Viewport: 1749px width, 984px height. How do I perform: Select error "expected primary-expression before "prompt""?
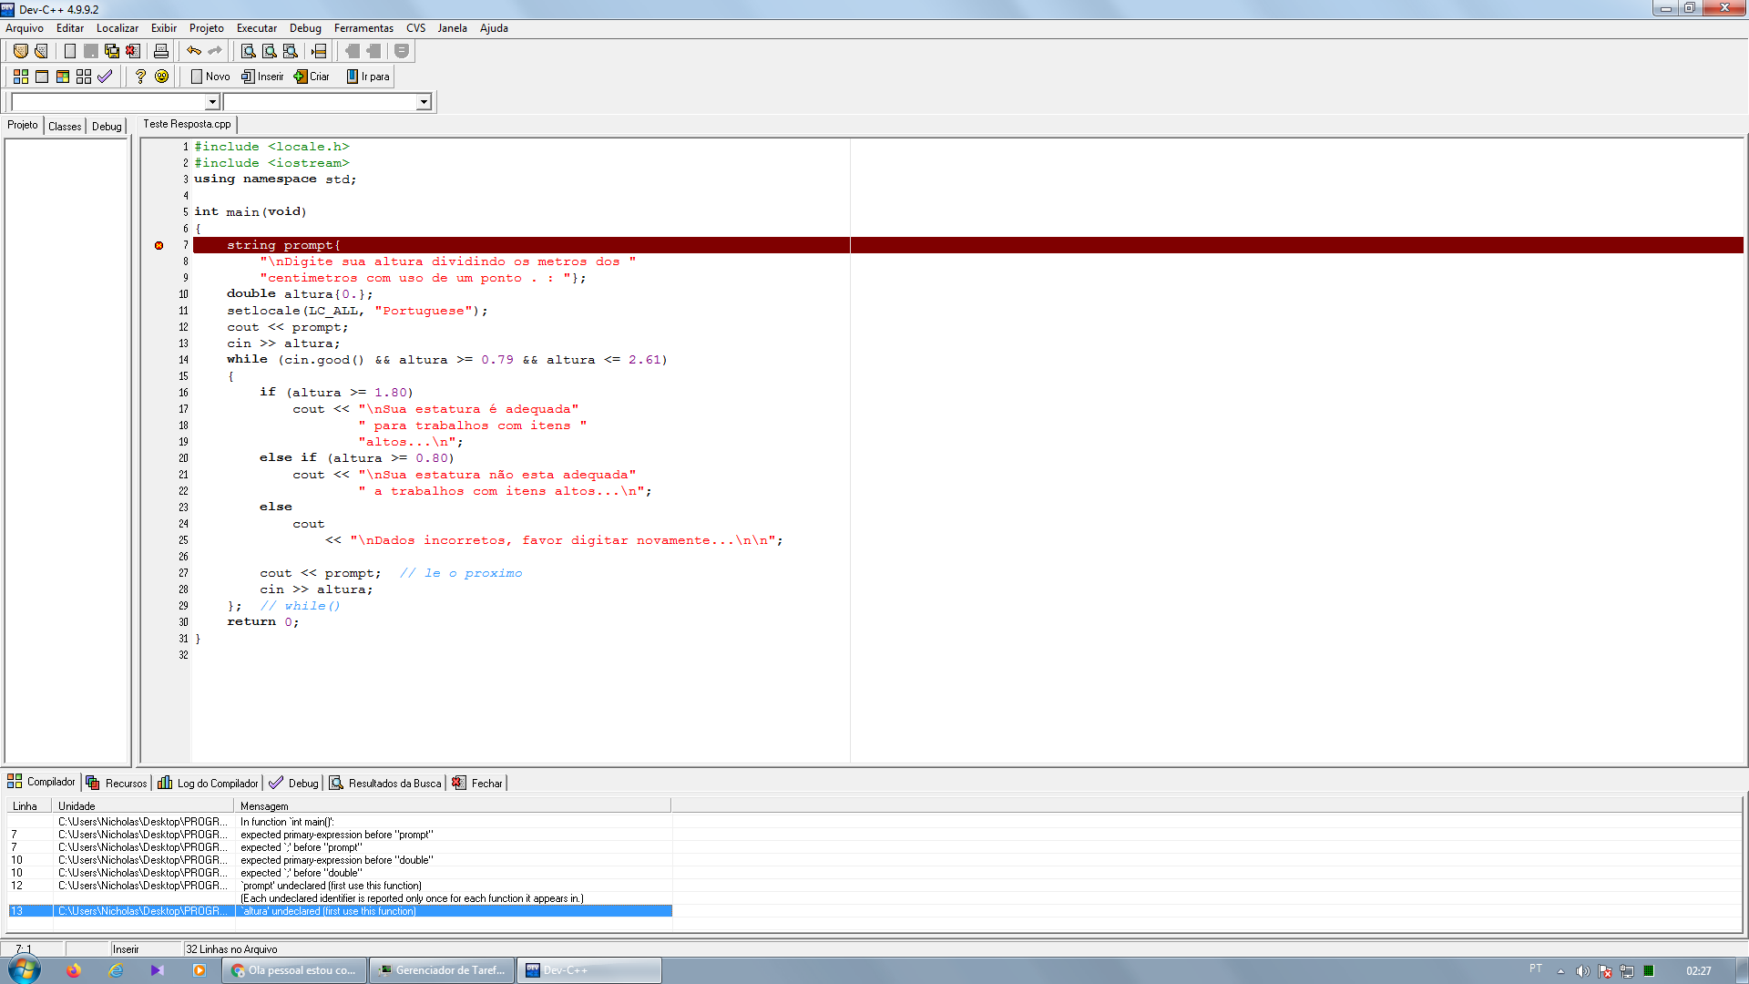(337, 835)
